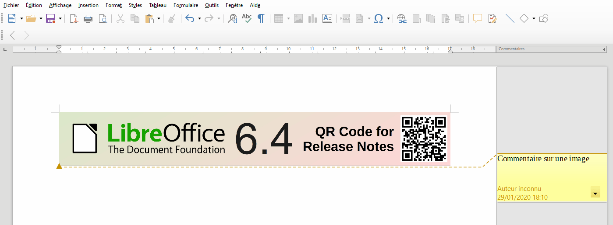
Task: Insert a text box
Action: pos(327,18)
